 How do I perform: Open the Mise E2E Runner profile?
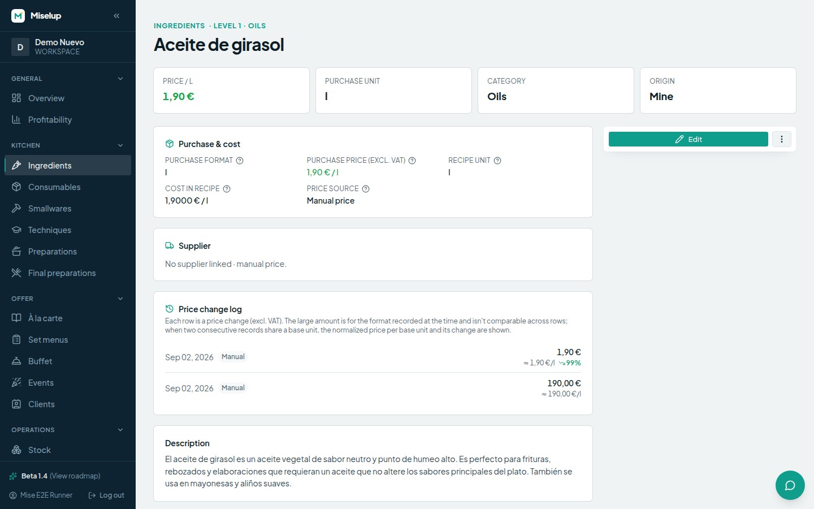pyautogui.click(x=41, y=495)
